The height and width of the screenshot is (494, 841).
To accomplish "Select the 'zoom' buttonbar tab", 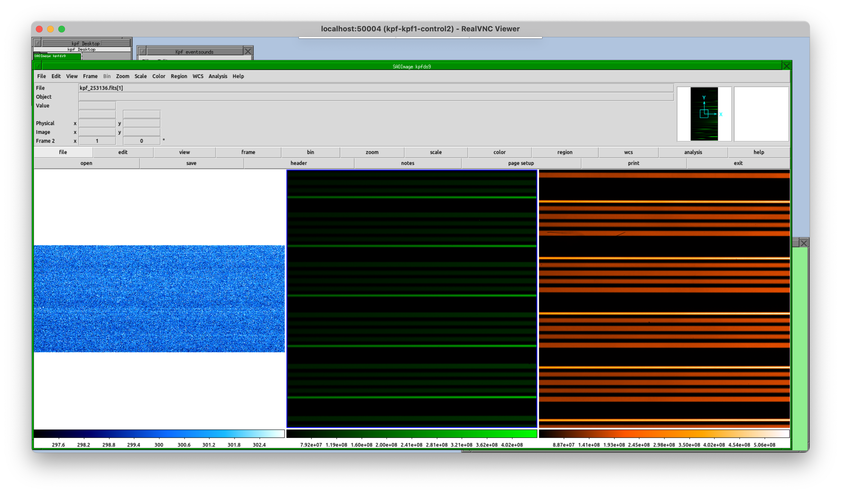I will click(372, 152).
